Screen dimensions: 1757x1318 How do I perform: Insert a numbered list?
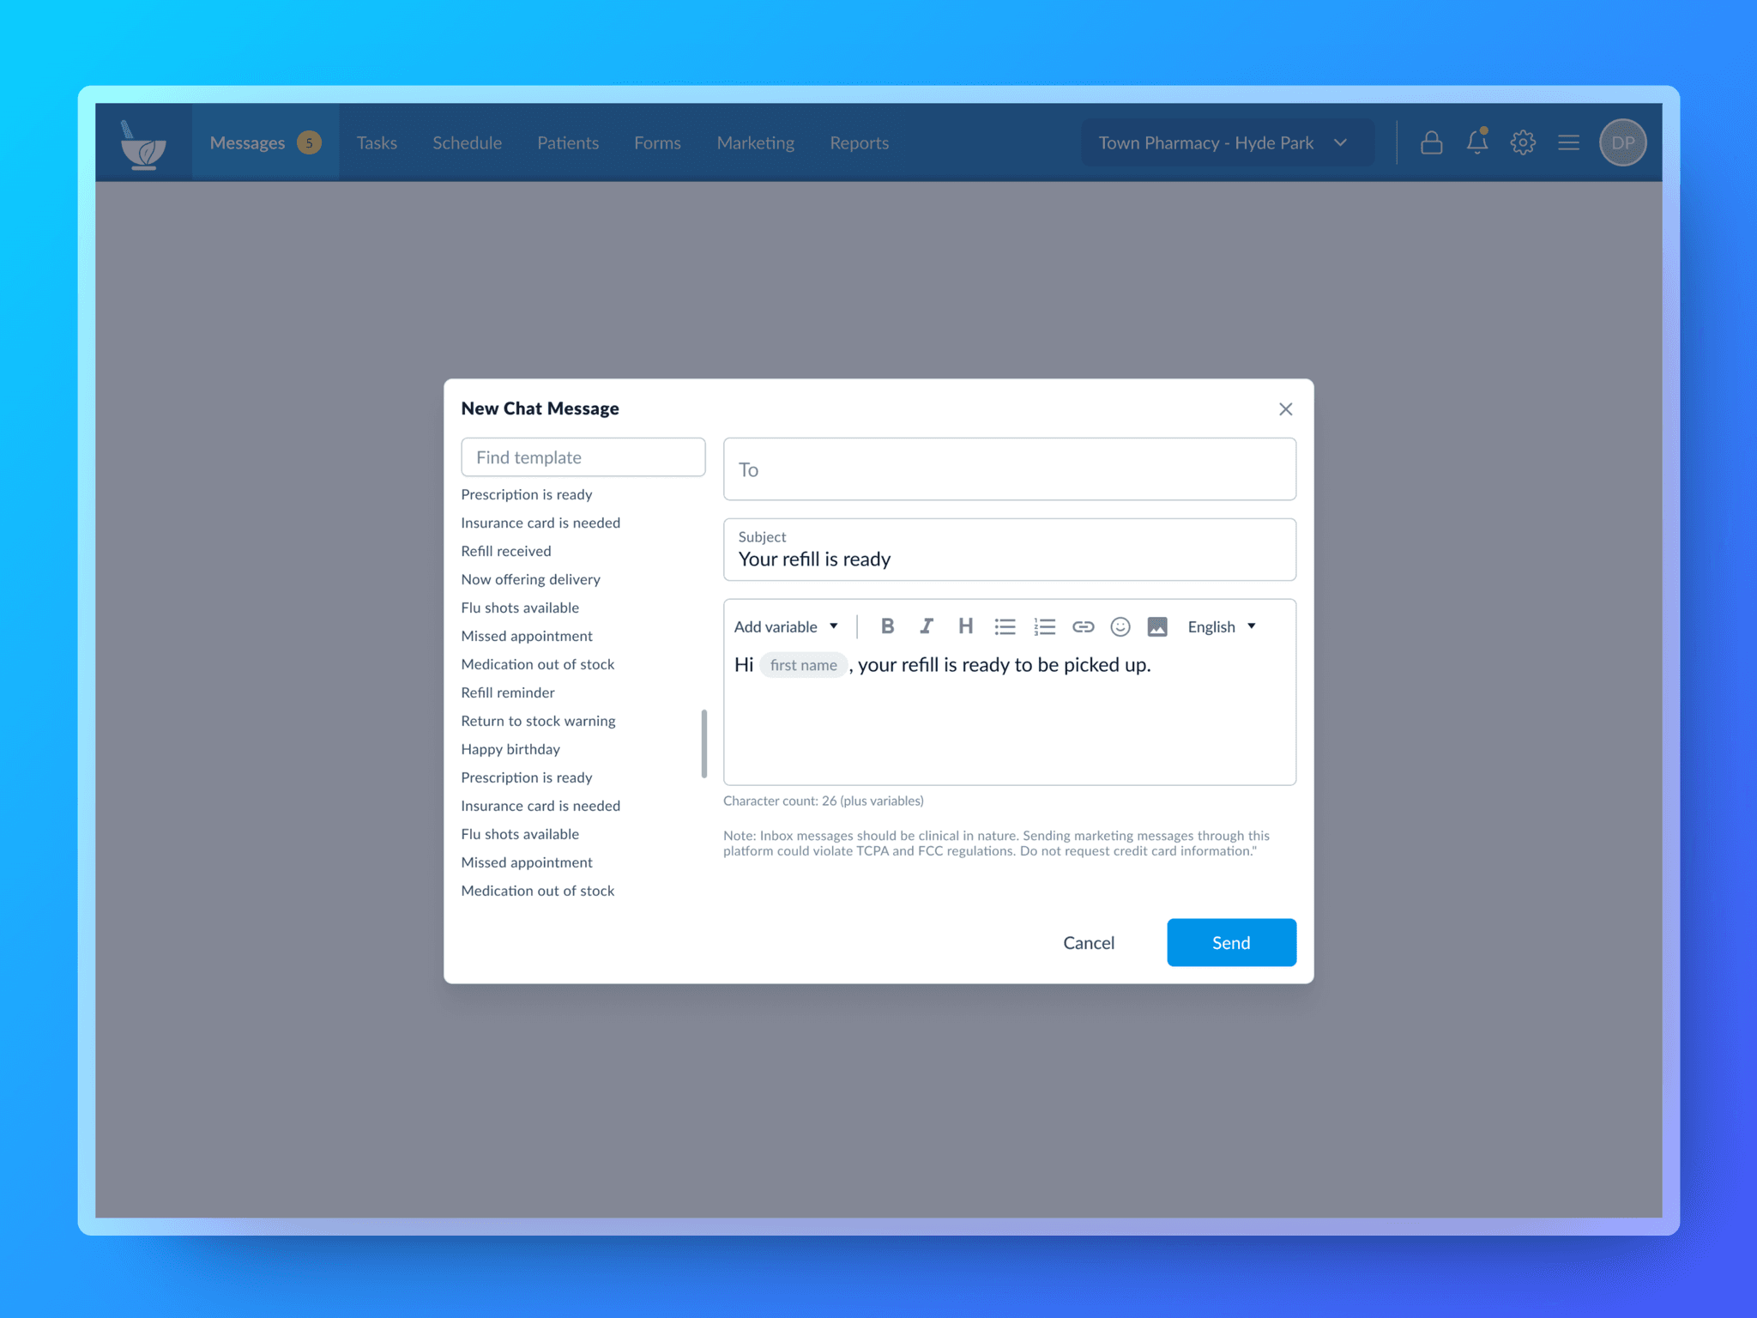click(x=1044, y=627)
